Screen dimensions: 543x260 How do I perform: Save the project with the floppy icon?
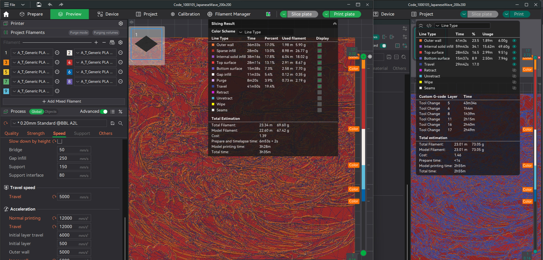[x=39, y=5]
